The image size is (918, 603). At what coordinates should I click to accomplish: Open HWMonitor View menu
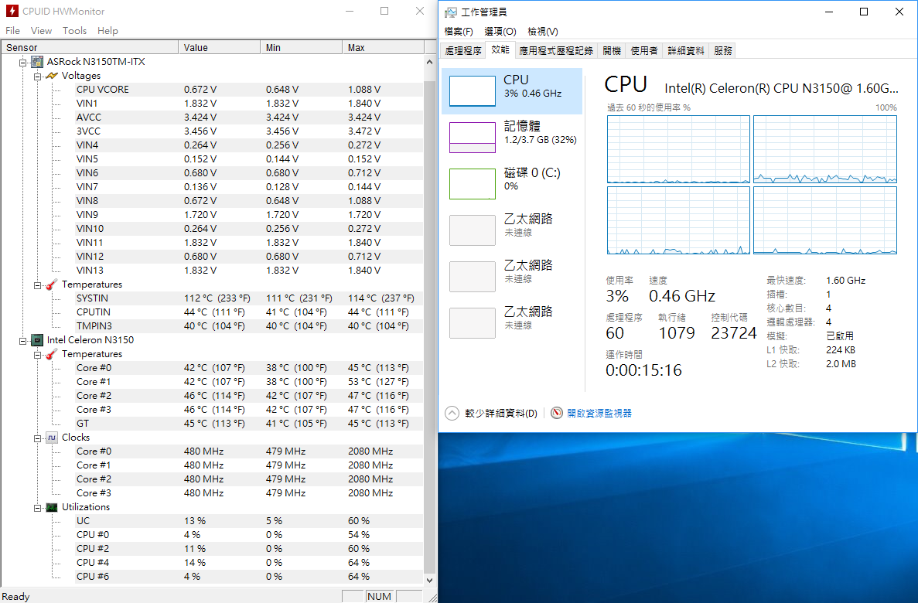(x=41, y=30)
